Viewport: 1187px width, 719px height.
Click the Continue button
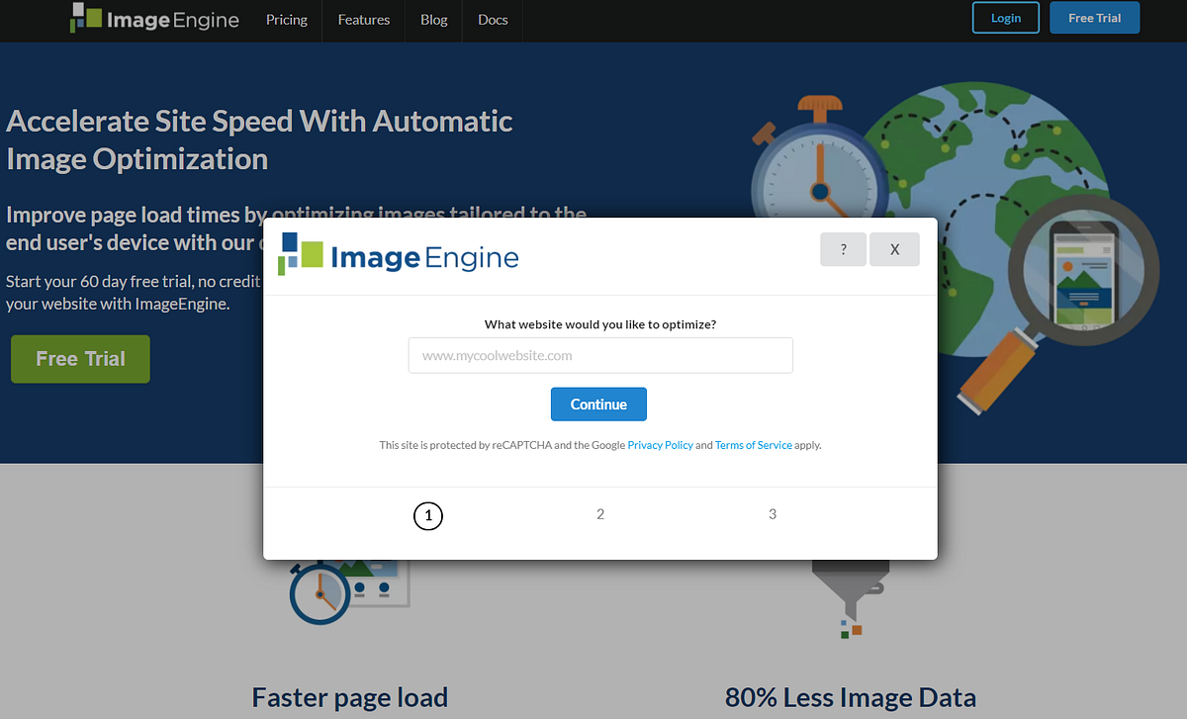coord(598,404)
